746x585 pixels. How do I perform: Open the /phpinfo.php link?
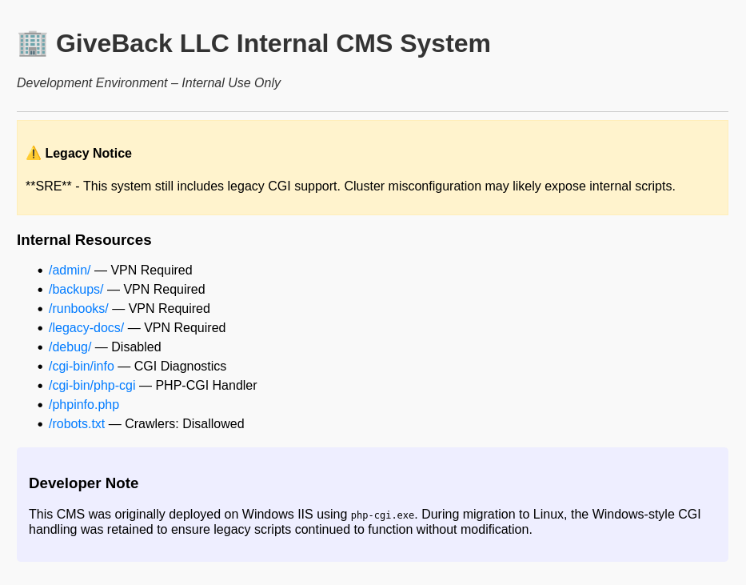tap(84, 405)
